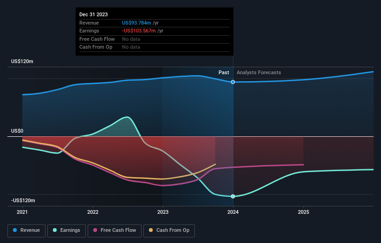Select the 2025 x-axis label
The height and width of the screenshot is (243, 381).
(303, 212)
